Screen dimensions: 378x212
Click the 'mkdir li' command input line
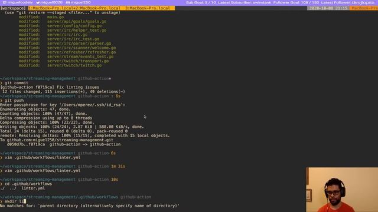click(x=13, y=201)
